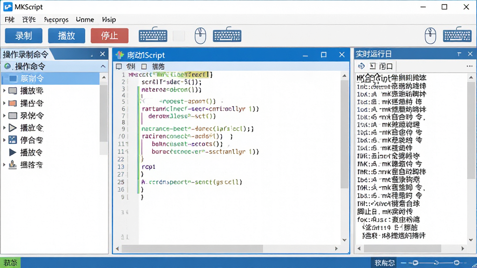Screen dimensions: 477x268
Task: Pin the 操作录制命令 panel
Action: click(92, 55)
